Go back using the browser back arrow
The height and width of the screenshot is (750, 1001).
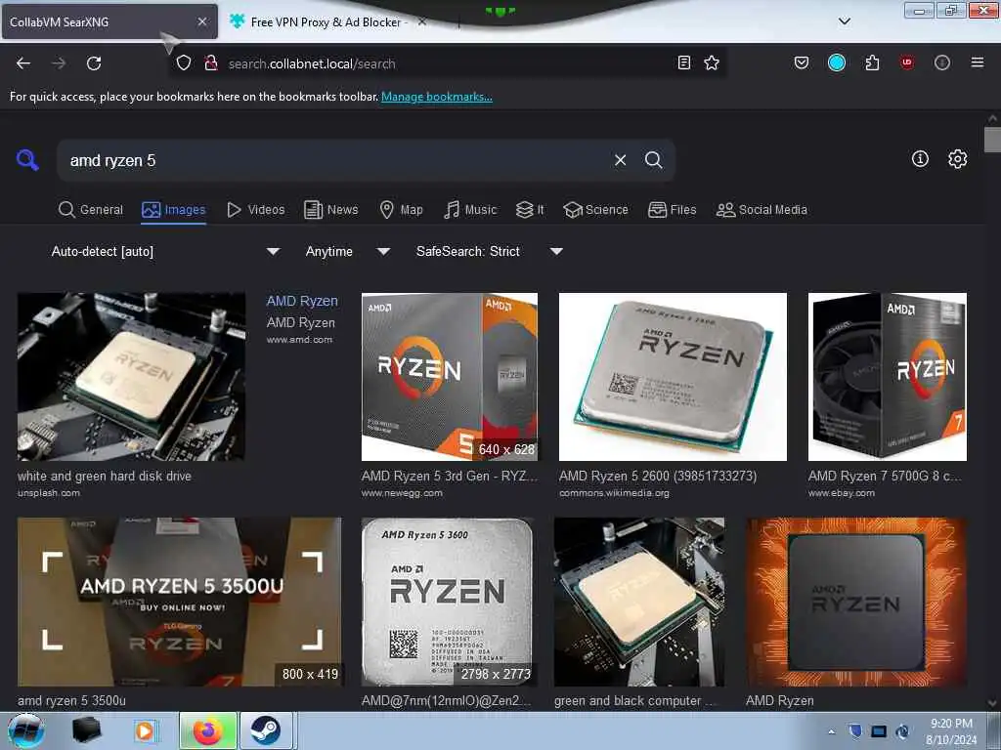coord(23,63)
